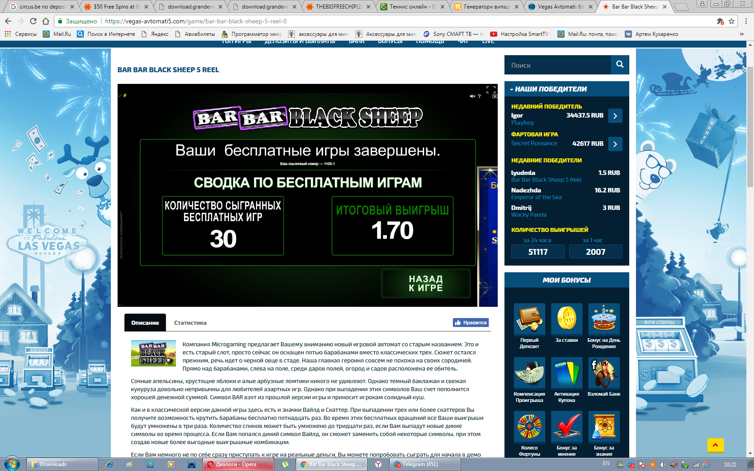
Task: Switch to the Статистика tab
Action: [190, 323]
